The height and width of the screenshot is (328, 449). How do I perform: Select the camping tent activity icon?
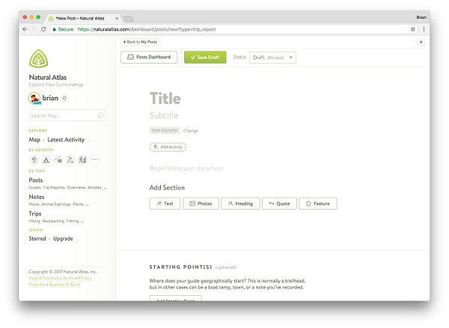click(x=46, y=159)
